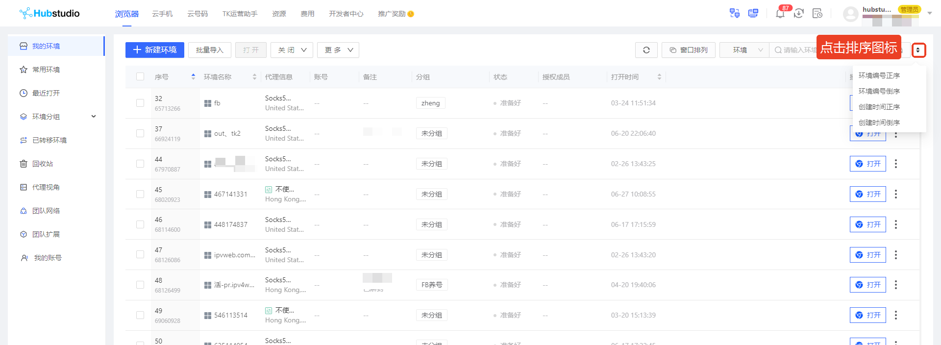
Task: Check the box for environment 45
Action: pos(140,194)
